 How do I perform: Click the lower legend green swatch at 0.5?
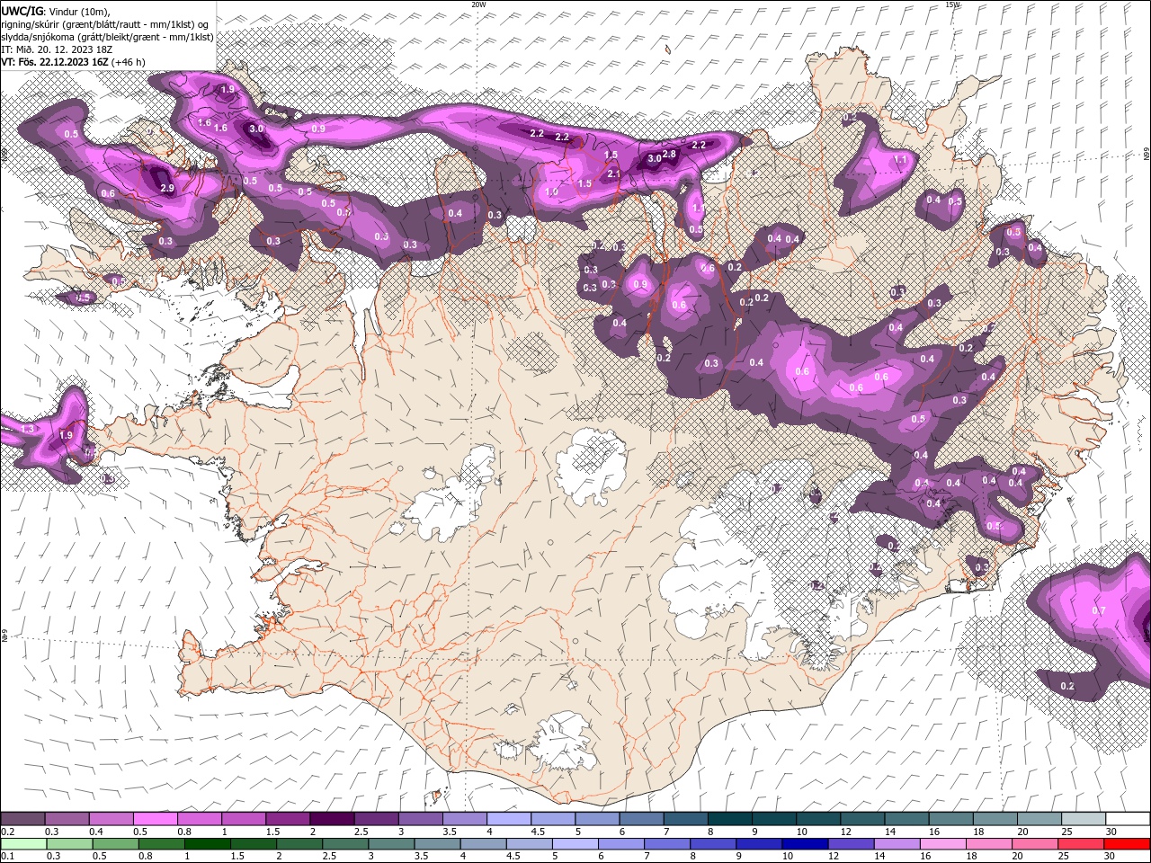point(116,844)
